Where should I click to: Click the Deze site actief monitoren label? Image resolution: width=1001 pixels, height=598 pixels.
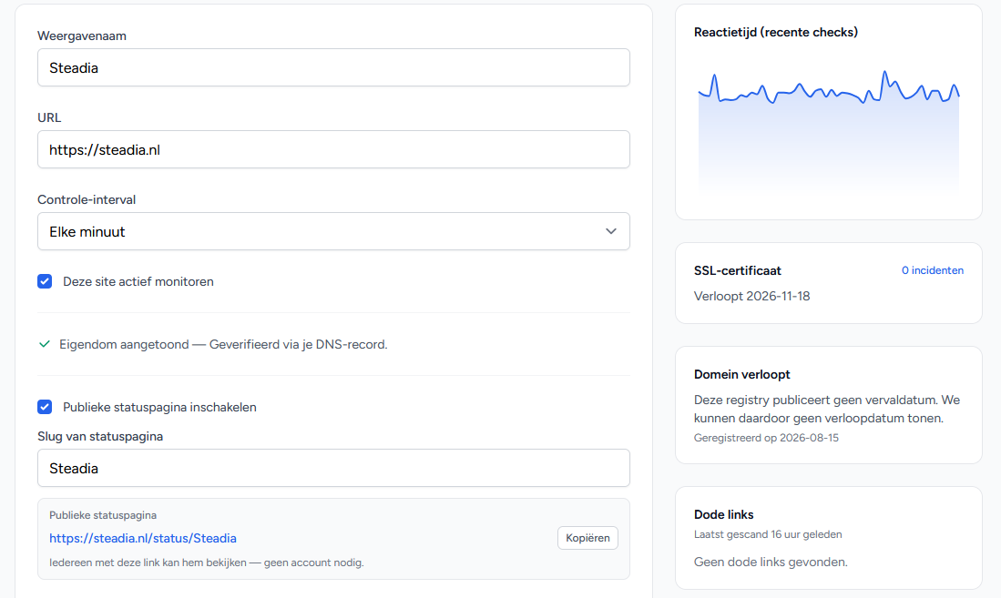[138, 281]
